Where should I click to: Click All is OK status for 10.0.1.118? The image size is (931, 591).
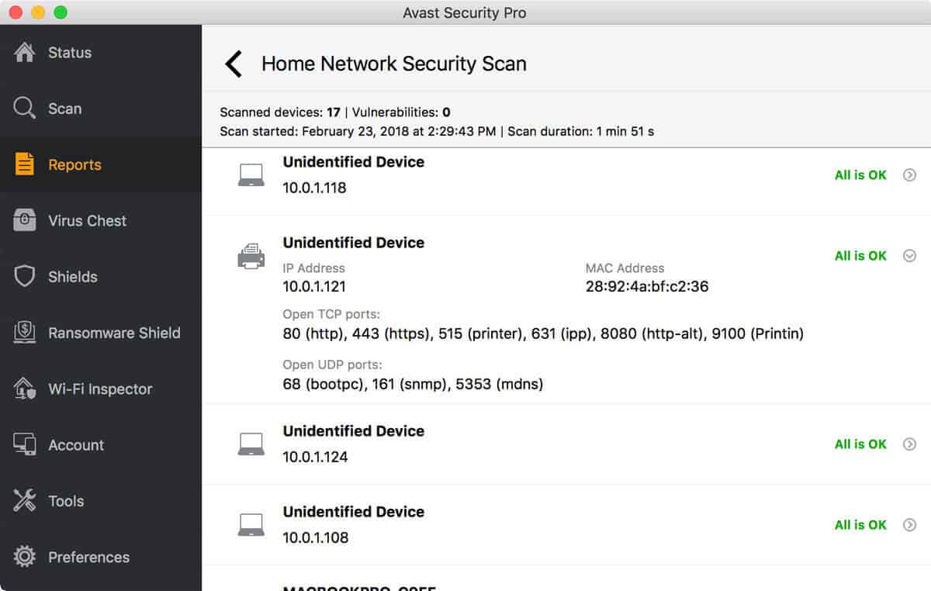[860, 175]
